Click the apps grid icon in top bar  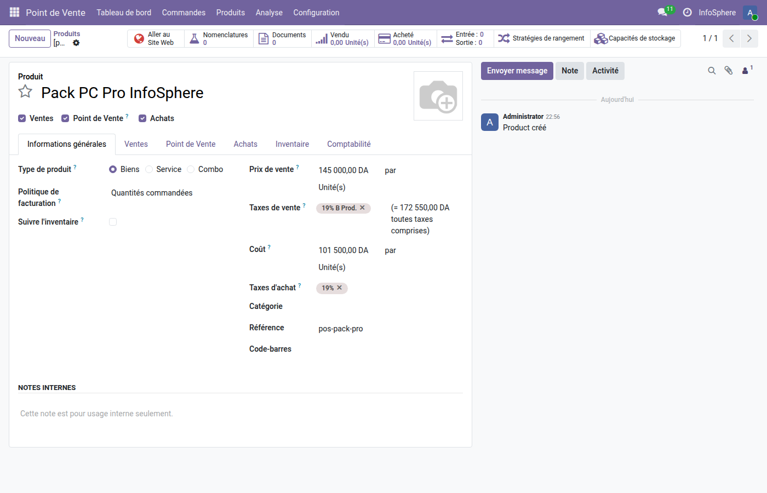tap(14, 12)
